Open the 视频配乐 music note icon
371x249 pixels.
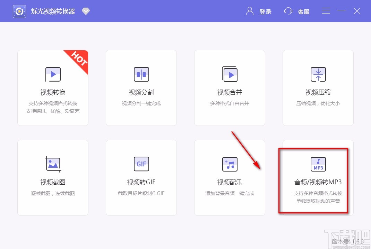[x=230, y=164]
